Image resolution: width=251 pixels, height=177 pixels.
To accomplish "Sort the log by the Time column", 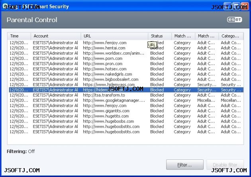I will pos(19,36).
